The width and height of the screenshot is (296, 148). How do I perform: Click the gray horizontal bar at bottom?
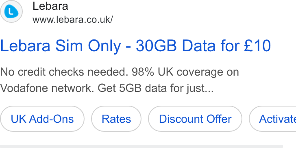(141, 146)
